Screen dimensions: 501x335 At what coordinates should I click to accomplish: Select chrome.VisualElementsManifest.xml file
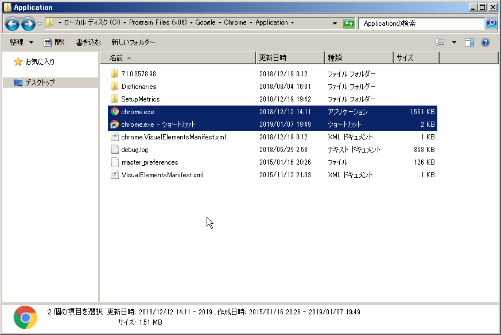173,137
